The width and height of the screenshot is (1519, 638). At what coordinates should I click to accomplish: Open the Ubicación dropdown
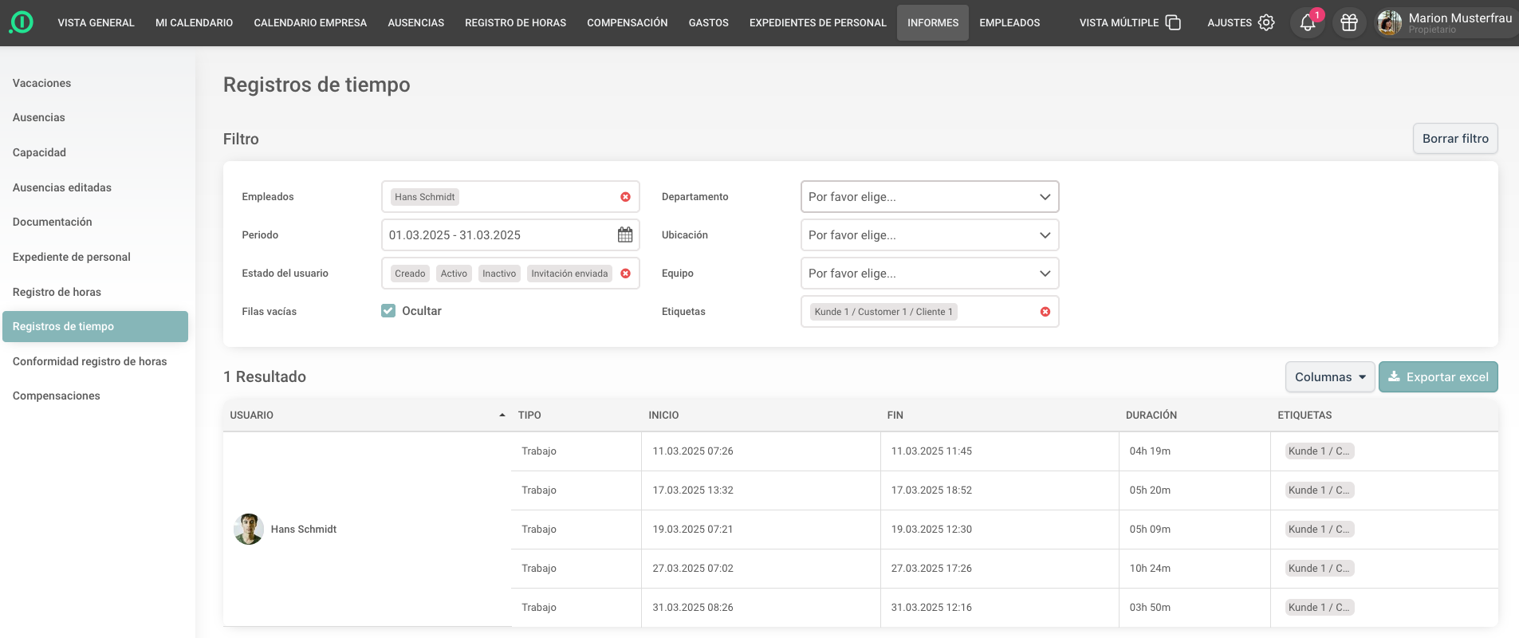tap(929, 235)
